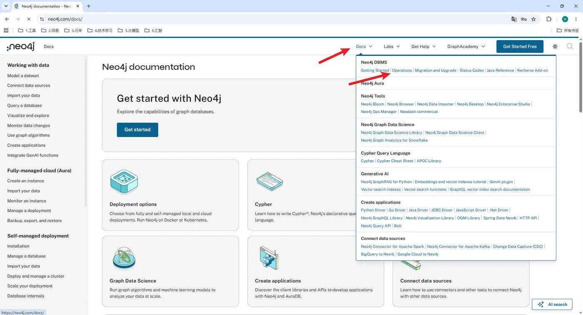
Task: Open the password key icon
Action: [x=524, y=19]
